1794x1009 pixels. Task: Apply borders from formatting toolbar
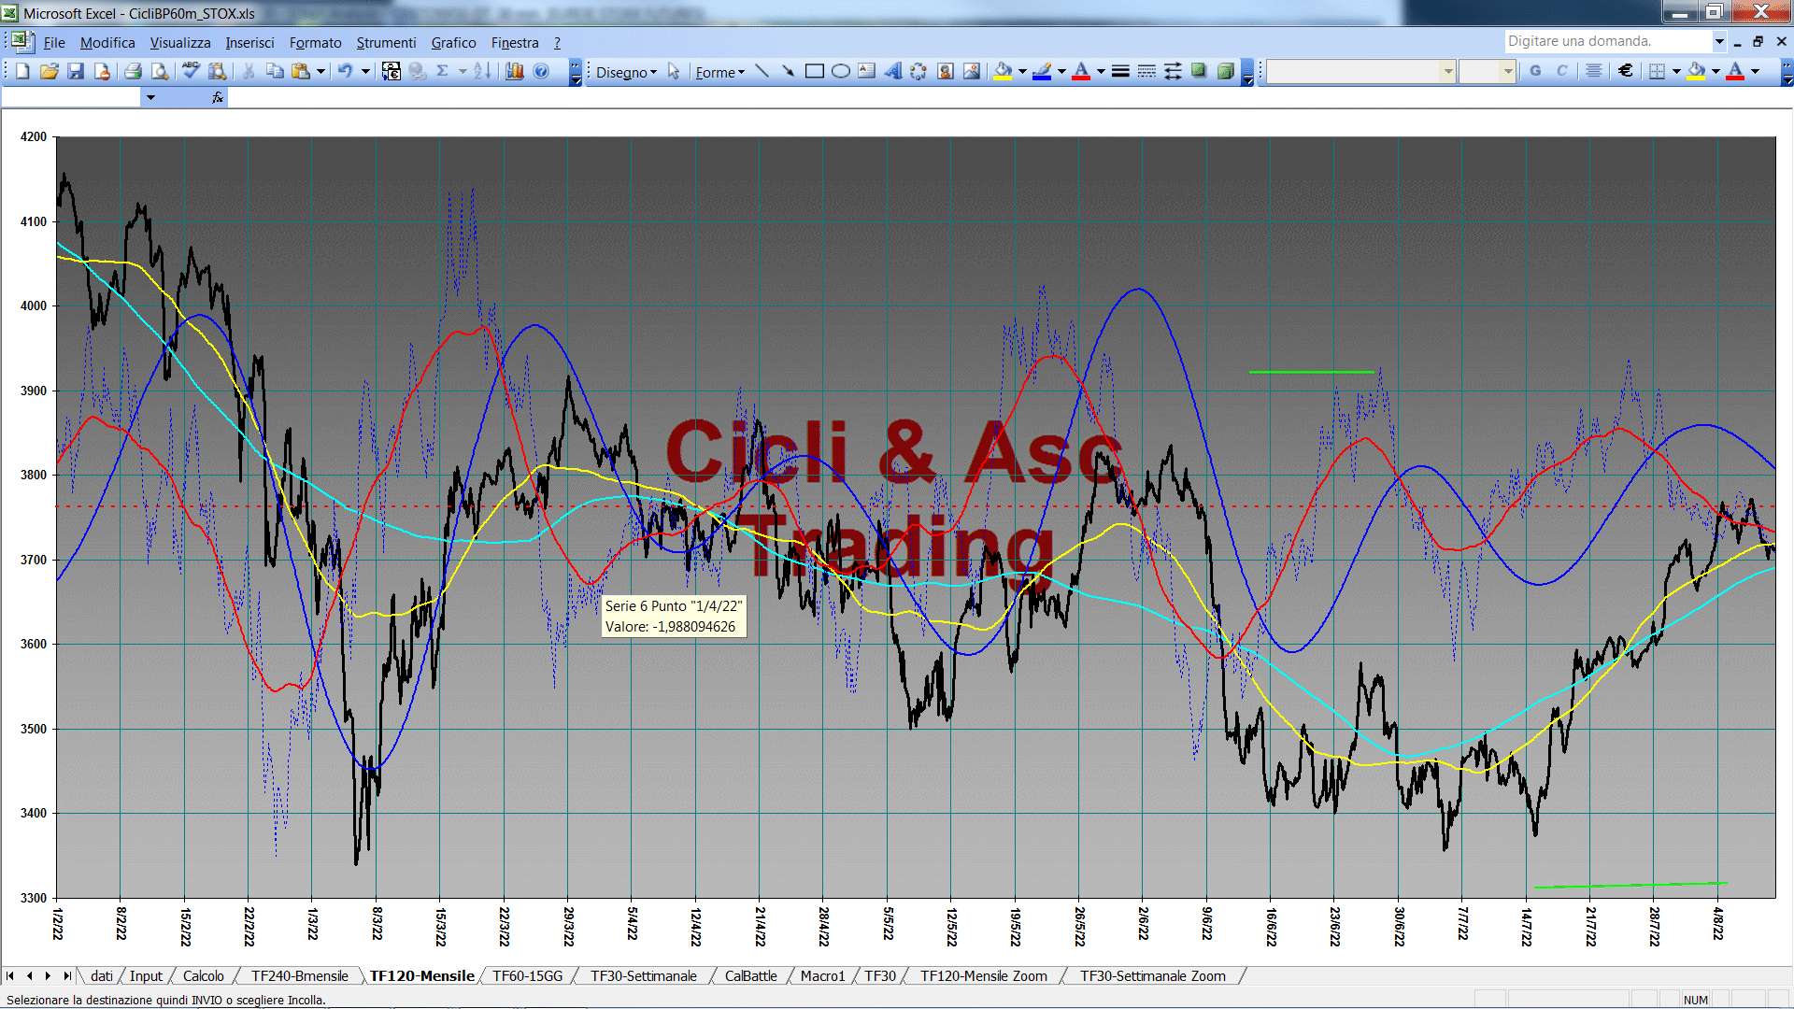tap(1657, 71)
